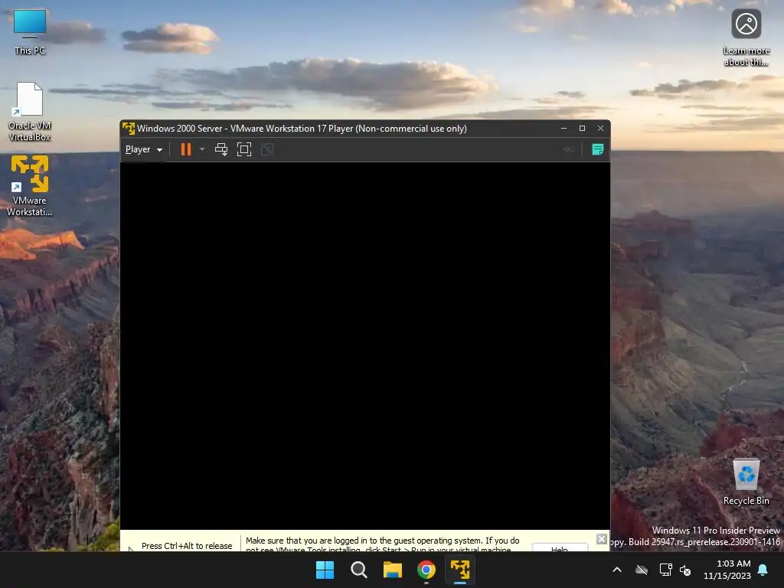Open the Windows Start menu

(325, 570)
